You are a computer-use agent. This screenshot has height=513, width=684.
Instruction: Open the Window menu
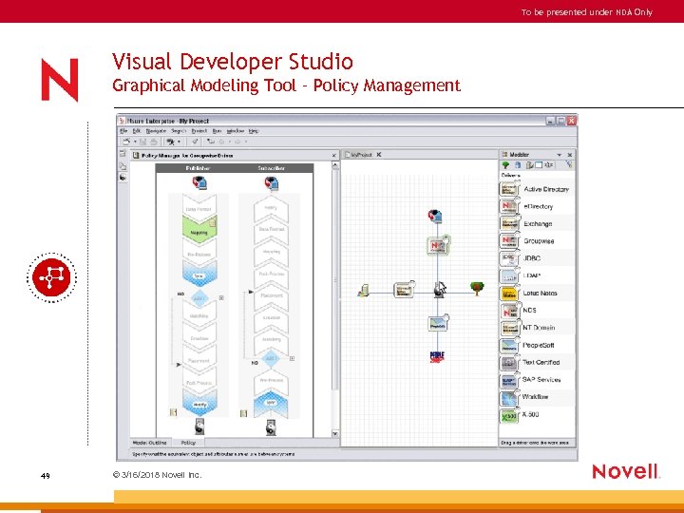(x=236, y=131)
